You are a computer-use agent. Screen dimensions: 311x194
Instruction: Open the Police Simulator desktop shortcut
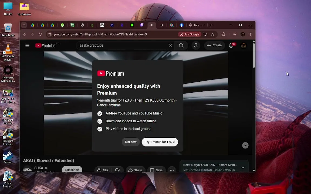coord(8,179)
